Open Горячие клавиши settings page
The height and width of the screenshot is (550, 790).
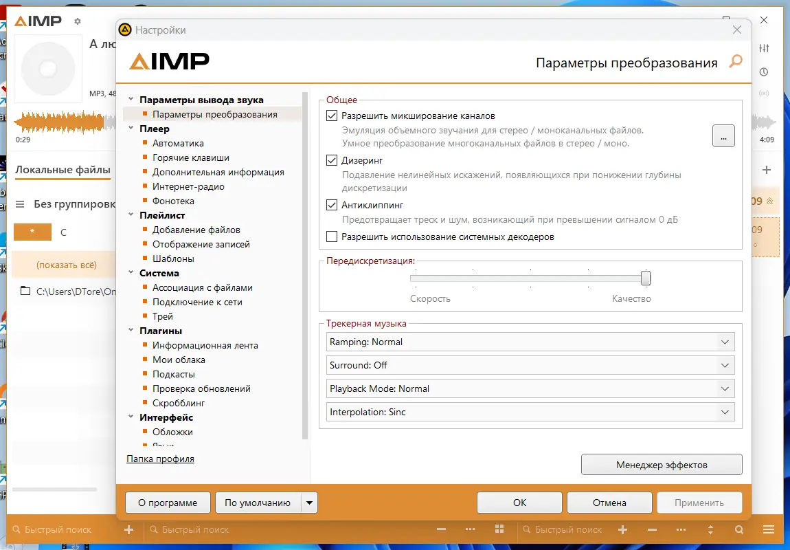coord(190,158)
